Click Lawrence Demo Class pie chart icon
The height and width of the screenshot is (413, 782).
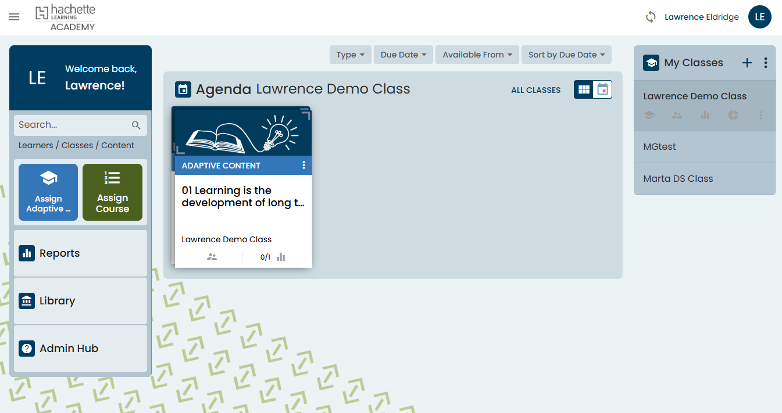pos(733,115)
